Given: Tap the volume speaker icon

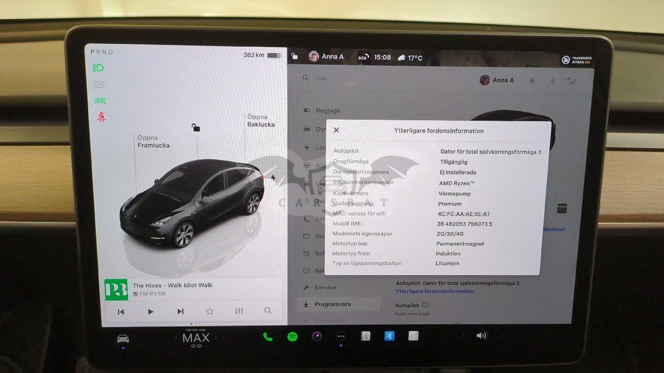Looking at the screenshot, I should pyautogui.click(x=481, y=335).
